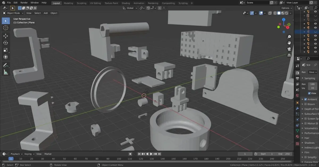Open the Playback dropdown in timeline
The height and width of the screenshot is (167, 319).
16,154
